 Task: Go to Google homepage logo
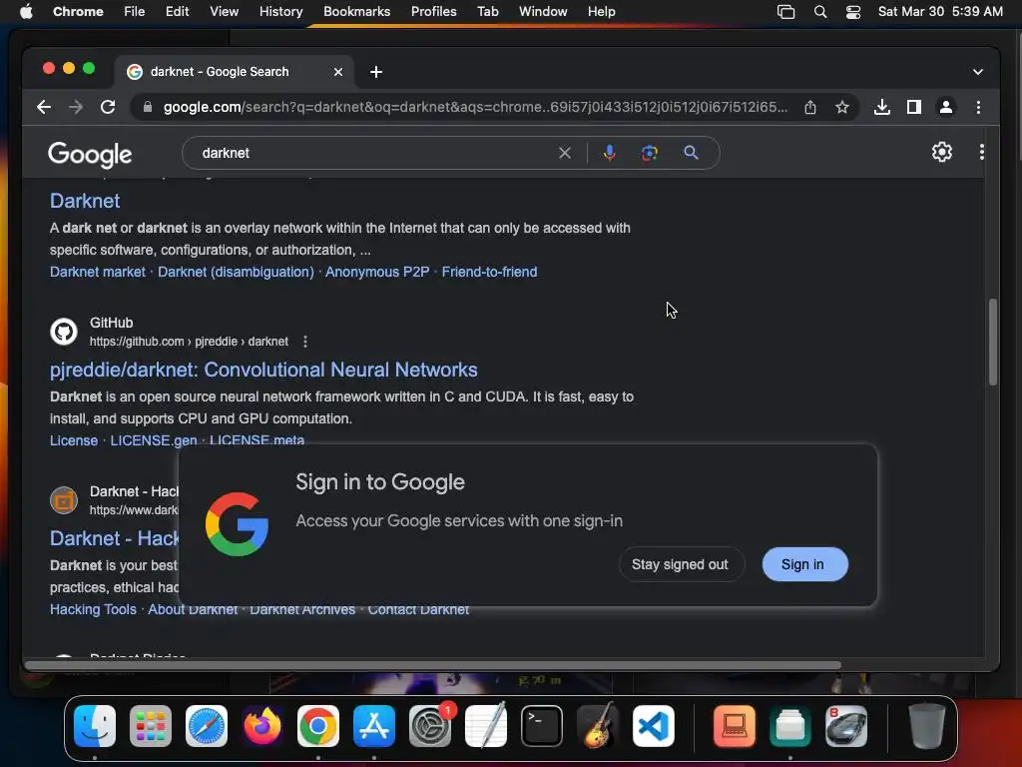90,155
